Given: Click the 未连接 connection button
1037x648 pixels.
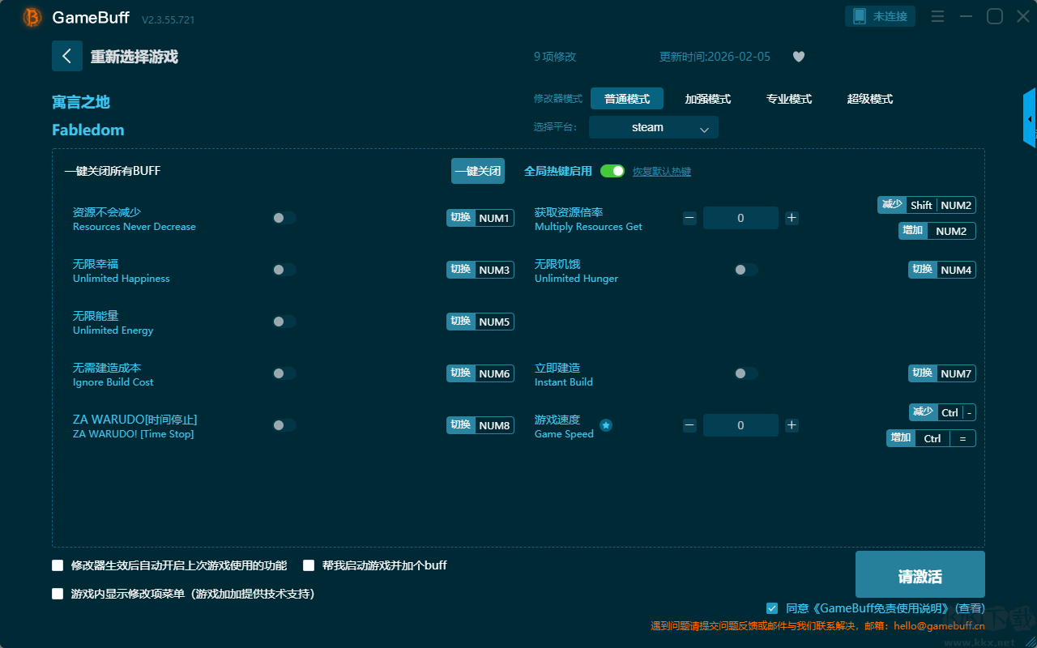Looking at the screenshot, I should click(x=881, y=16).
